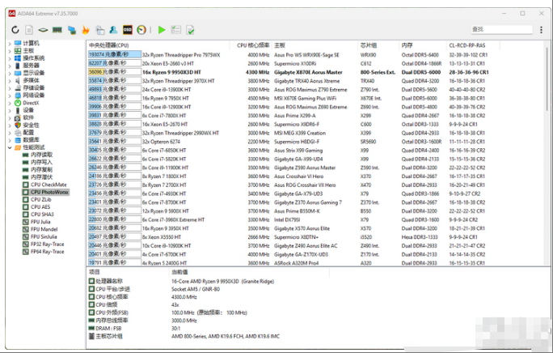Open the FPU Mandel benchmark
553x353 pixels.
click(40, 229)
